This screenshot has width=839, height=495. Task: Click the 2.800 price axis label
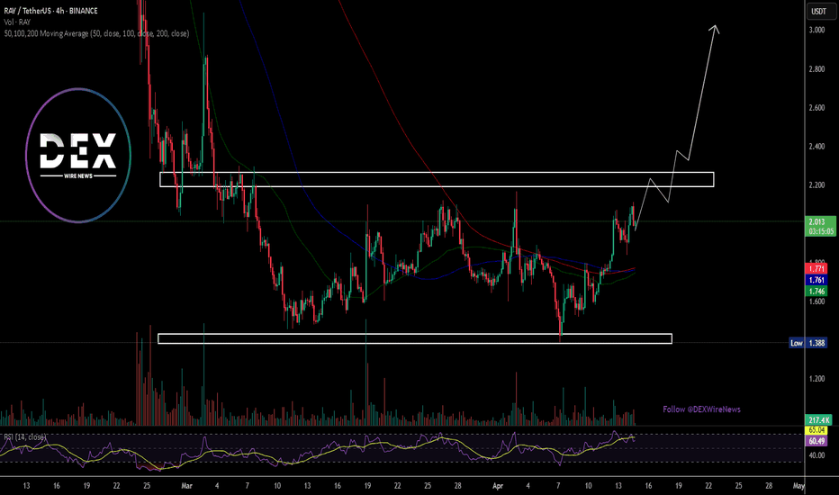(816, 69)
